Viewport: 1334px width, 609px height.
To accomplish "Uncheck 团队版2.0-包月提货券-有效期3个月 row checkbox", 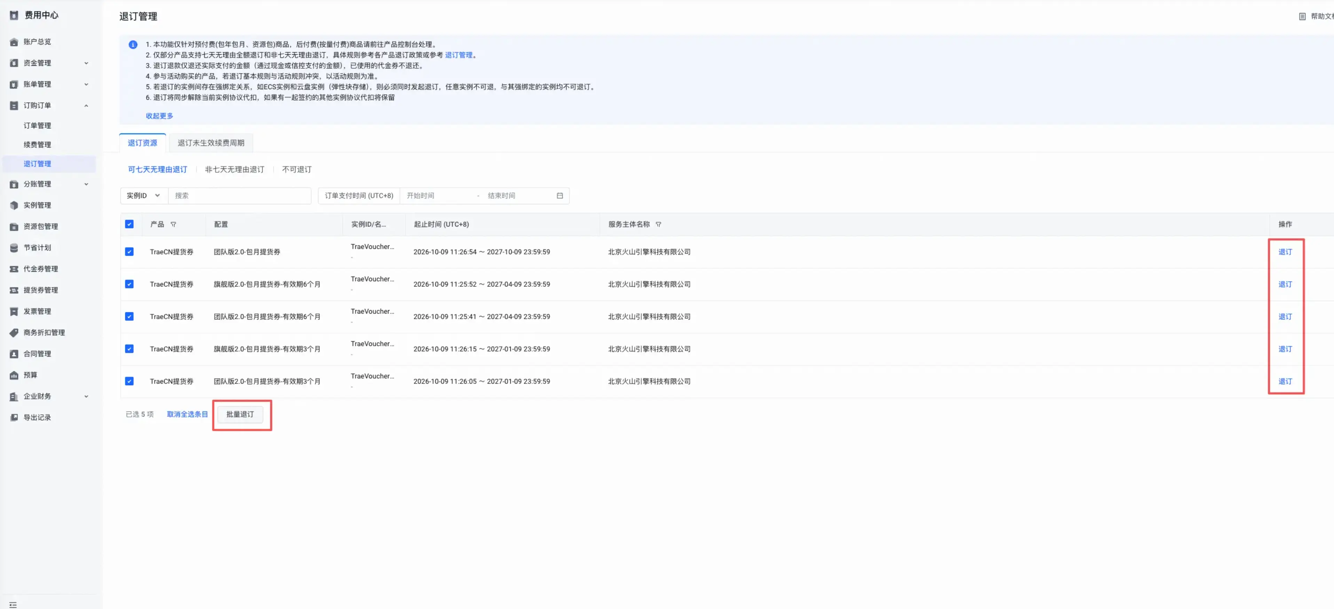I will pos(130,381).
